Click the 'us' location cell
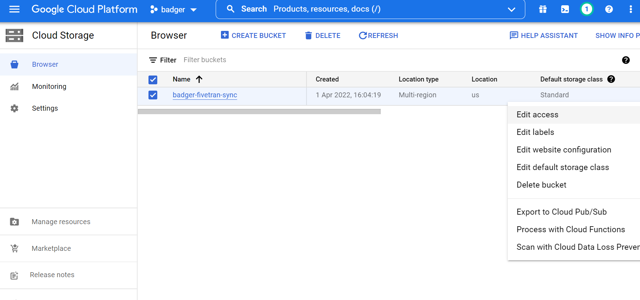 (x=475, y=95)
